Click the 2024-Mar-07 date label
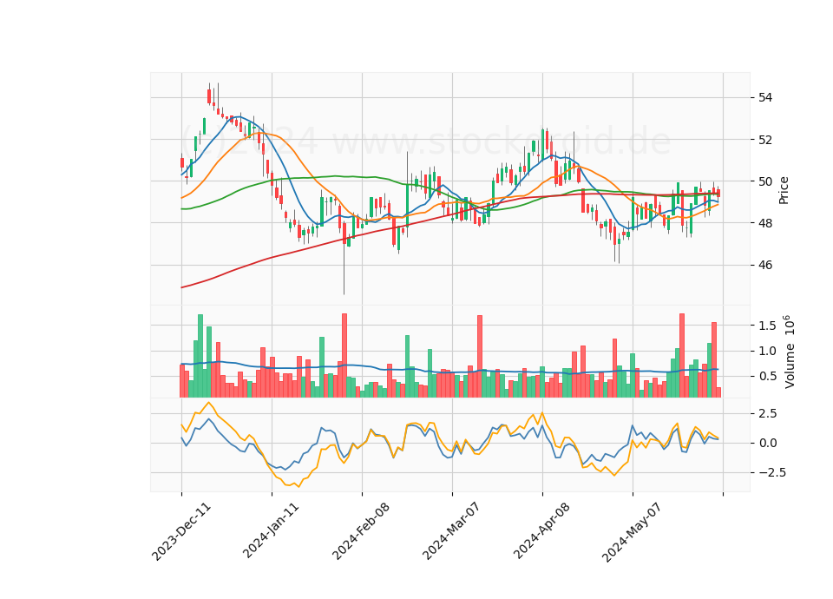Viewport: 833px width, 599px height. [451, 531]
